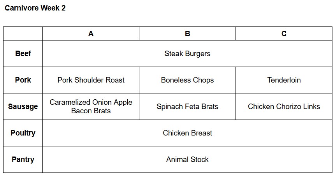
Task: Select the Pork Shoulder Roast cell
Action: 91,80
